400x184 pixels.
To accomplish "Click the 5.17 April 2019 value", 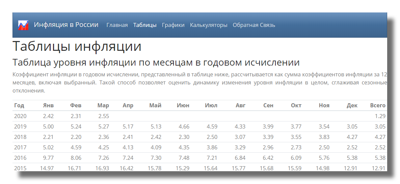I will [x=128, y=126].
